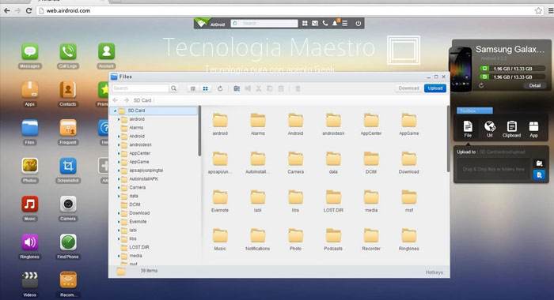
Task: Expand the Android folder in tree
Action: [x=119, y=136]
